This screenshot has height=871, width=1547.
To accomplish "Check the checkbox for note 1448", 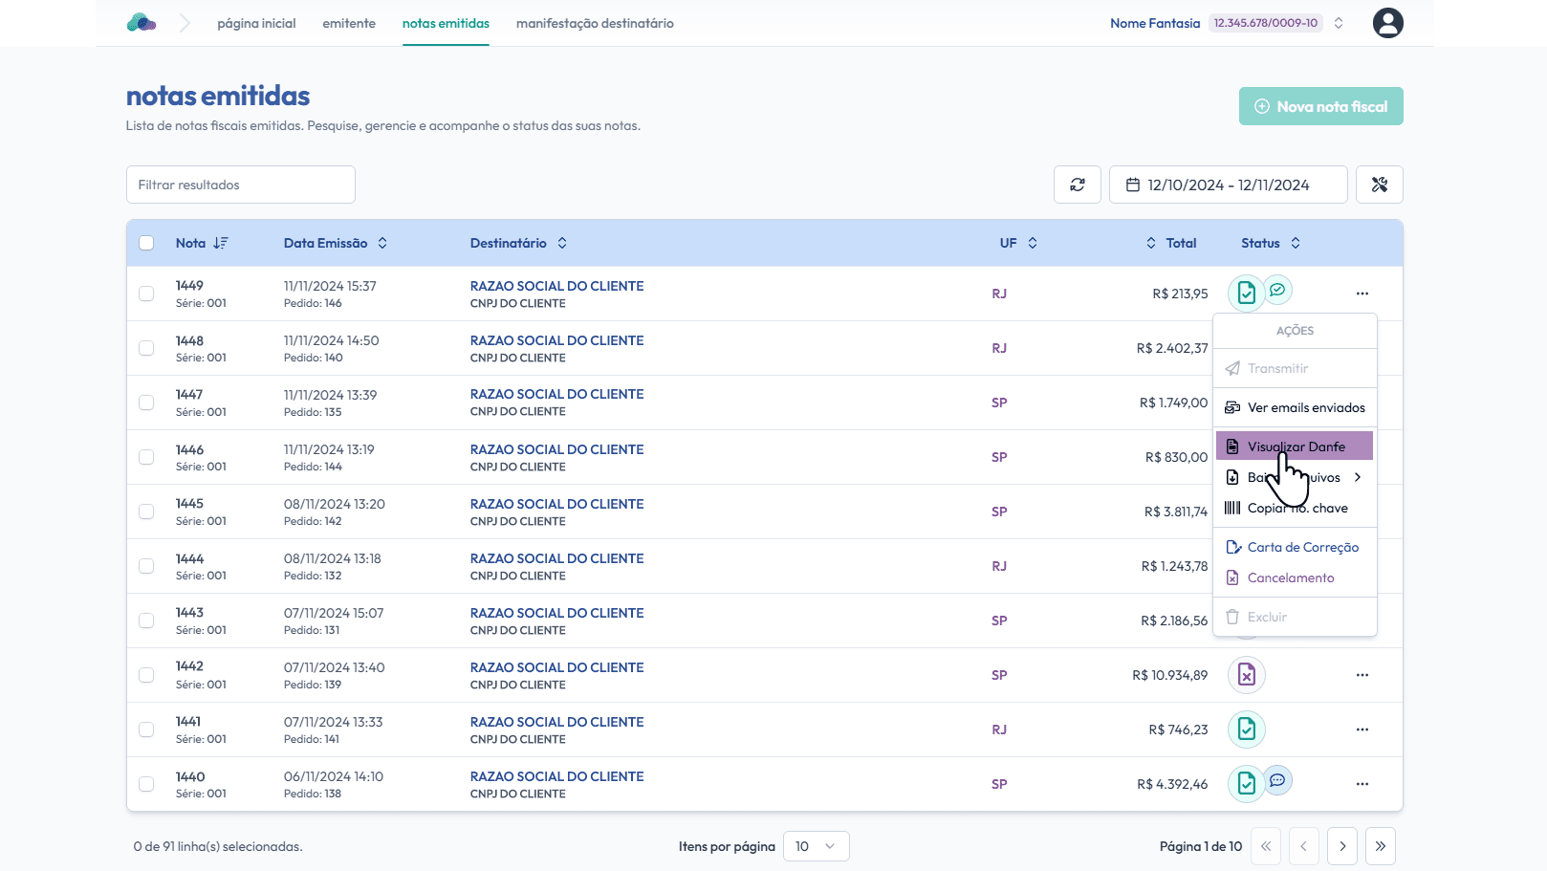I will point(146,348).
